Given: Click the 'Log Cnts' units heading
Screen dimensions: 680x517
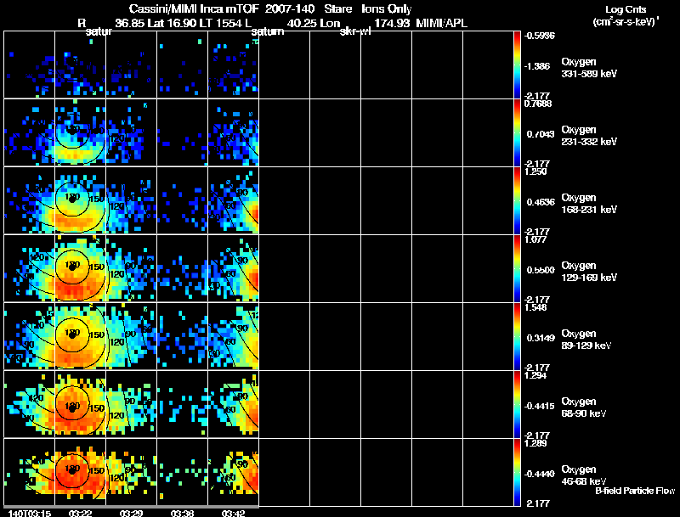Looking at the screenshot, I should click(x=626, y=9).
